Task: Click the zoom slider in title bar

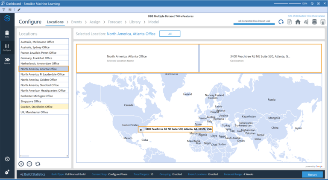Action: (x=287, y=3)
